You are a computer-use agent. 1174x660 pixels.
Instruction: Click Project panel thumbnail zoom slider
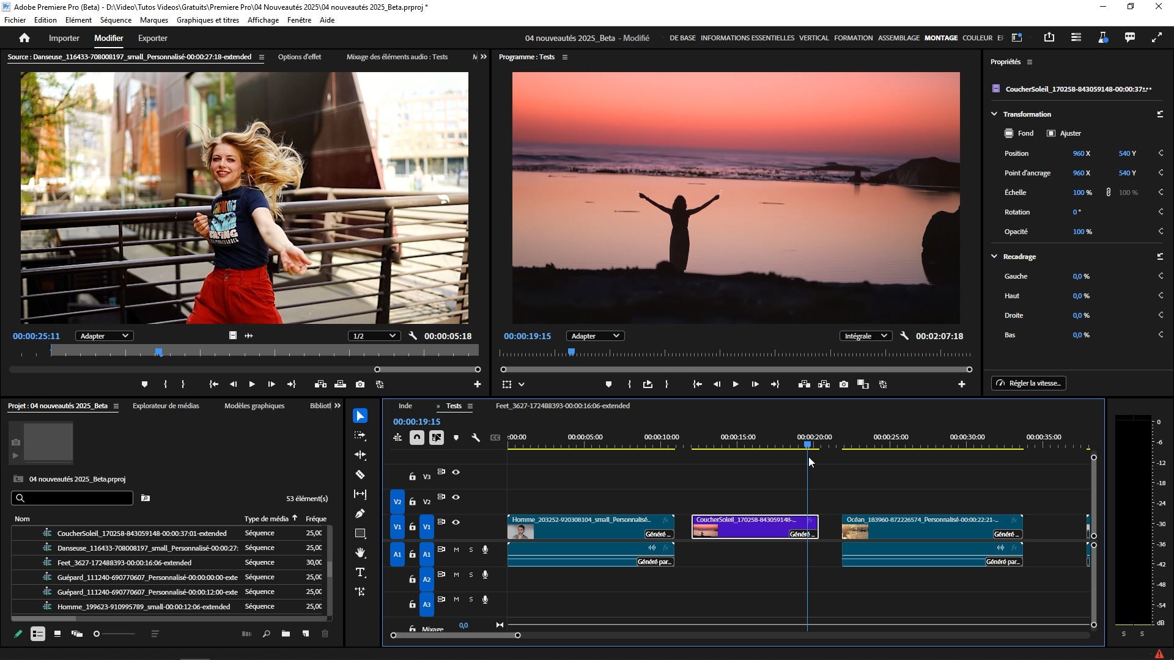97,634
